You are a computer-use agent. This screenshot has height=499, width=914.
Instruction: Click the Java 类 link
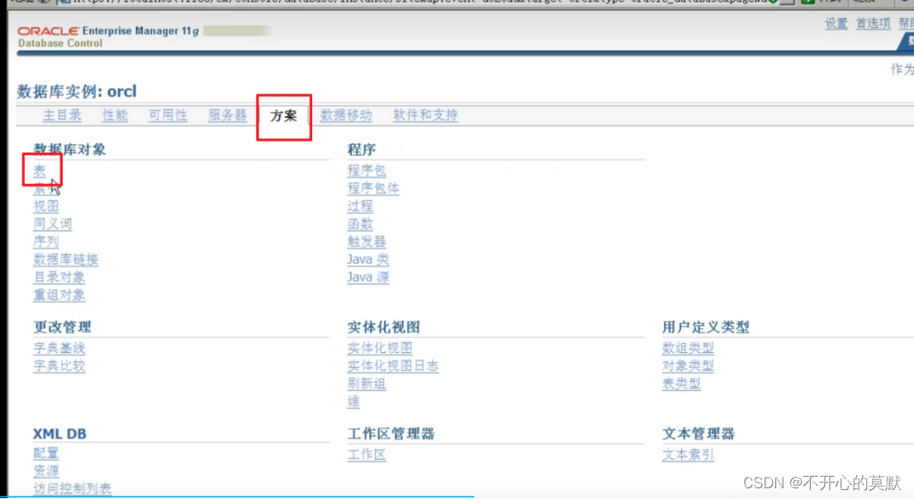tap(367, 259)
